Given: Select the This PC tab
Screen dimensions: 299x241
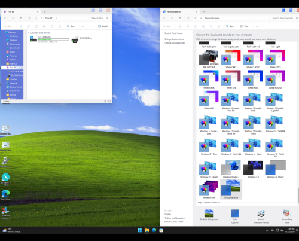Looking at the screenshot, I should click(x=22, y=11).
